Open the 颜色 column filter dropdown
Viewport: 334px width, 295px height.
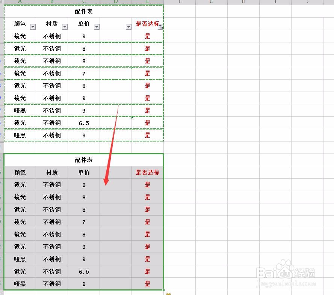(33, 26)
